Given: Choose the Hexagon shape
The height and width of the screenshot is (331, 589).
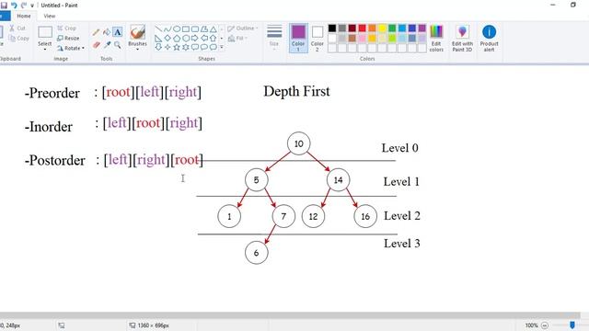Looking at the screenshot, I should coord(186,38).
